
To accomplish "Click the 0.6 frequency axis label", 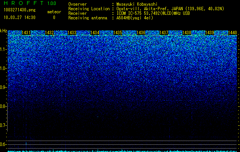I will click(x=3, y=144).
